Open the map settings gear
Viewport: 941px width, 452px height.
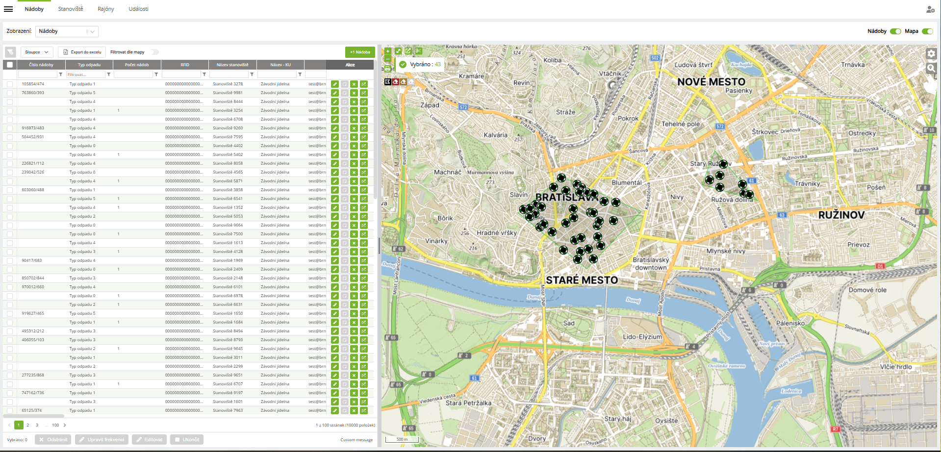pyautogui.click(x=931, y=54)
